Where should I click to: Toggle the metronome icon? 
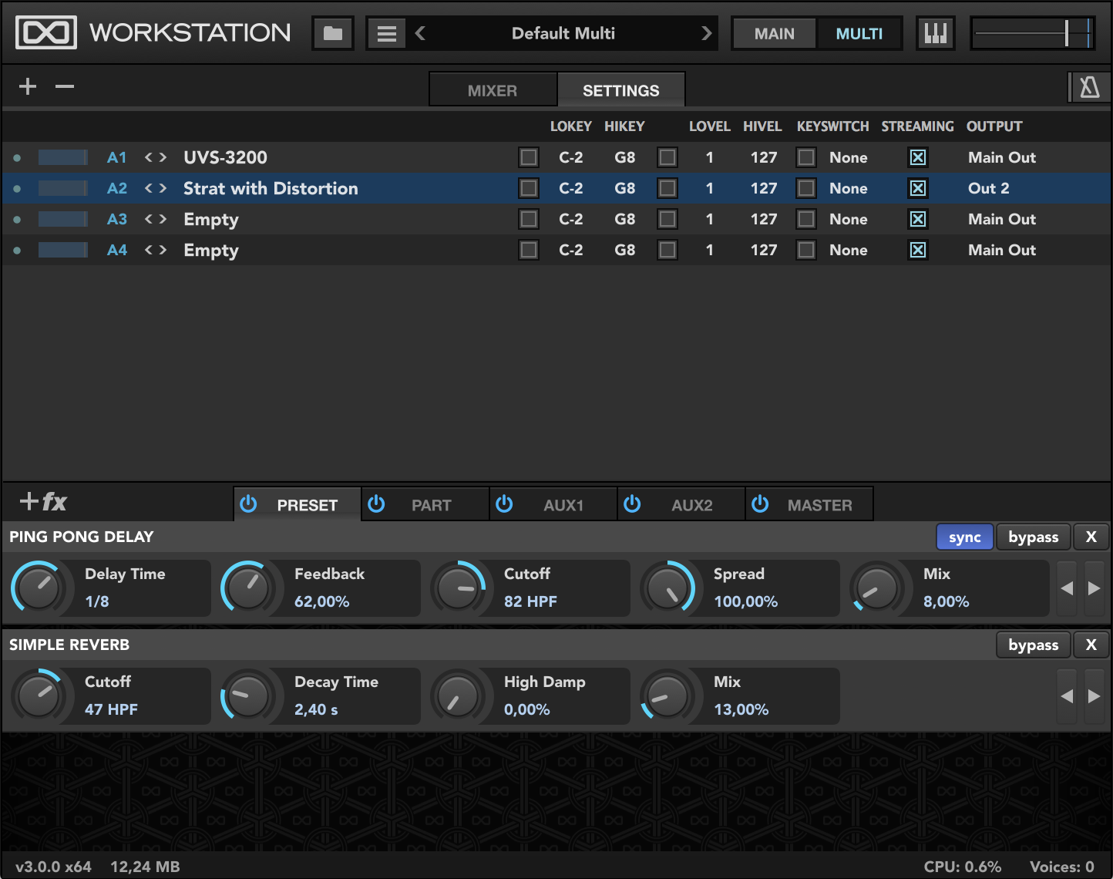(1090, 87)
